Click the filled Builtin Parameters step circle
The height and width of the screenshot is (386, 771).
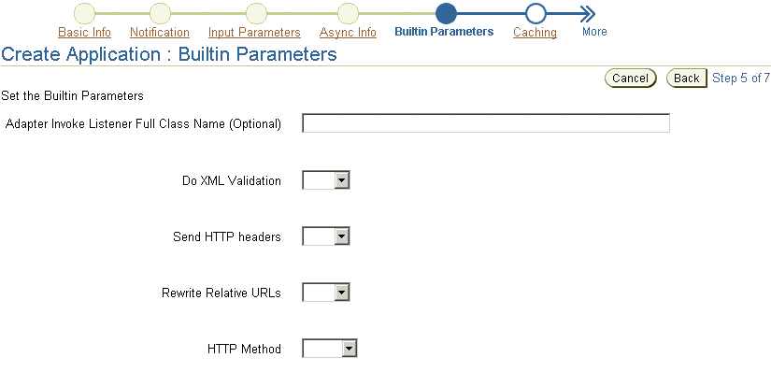pyautogui.click(x=446, y=14)
